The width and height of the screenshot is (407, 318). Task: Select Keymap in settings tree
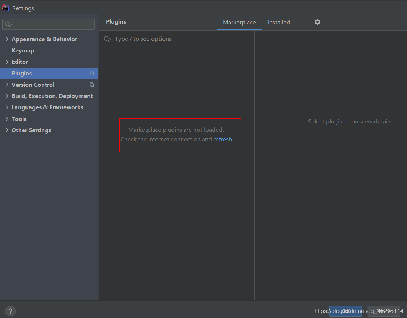coord(23,51)
